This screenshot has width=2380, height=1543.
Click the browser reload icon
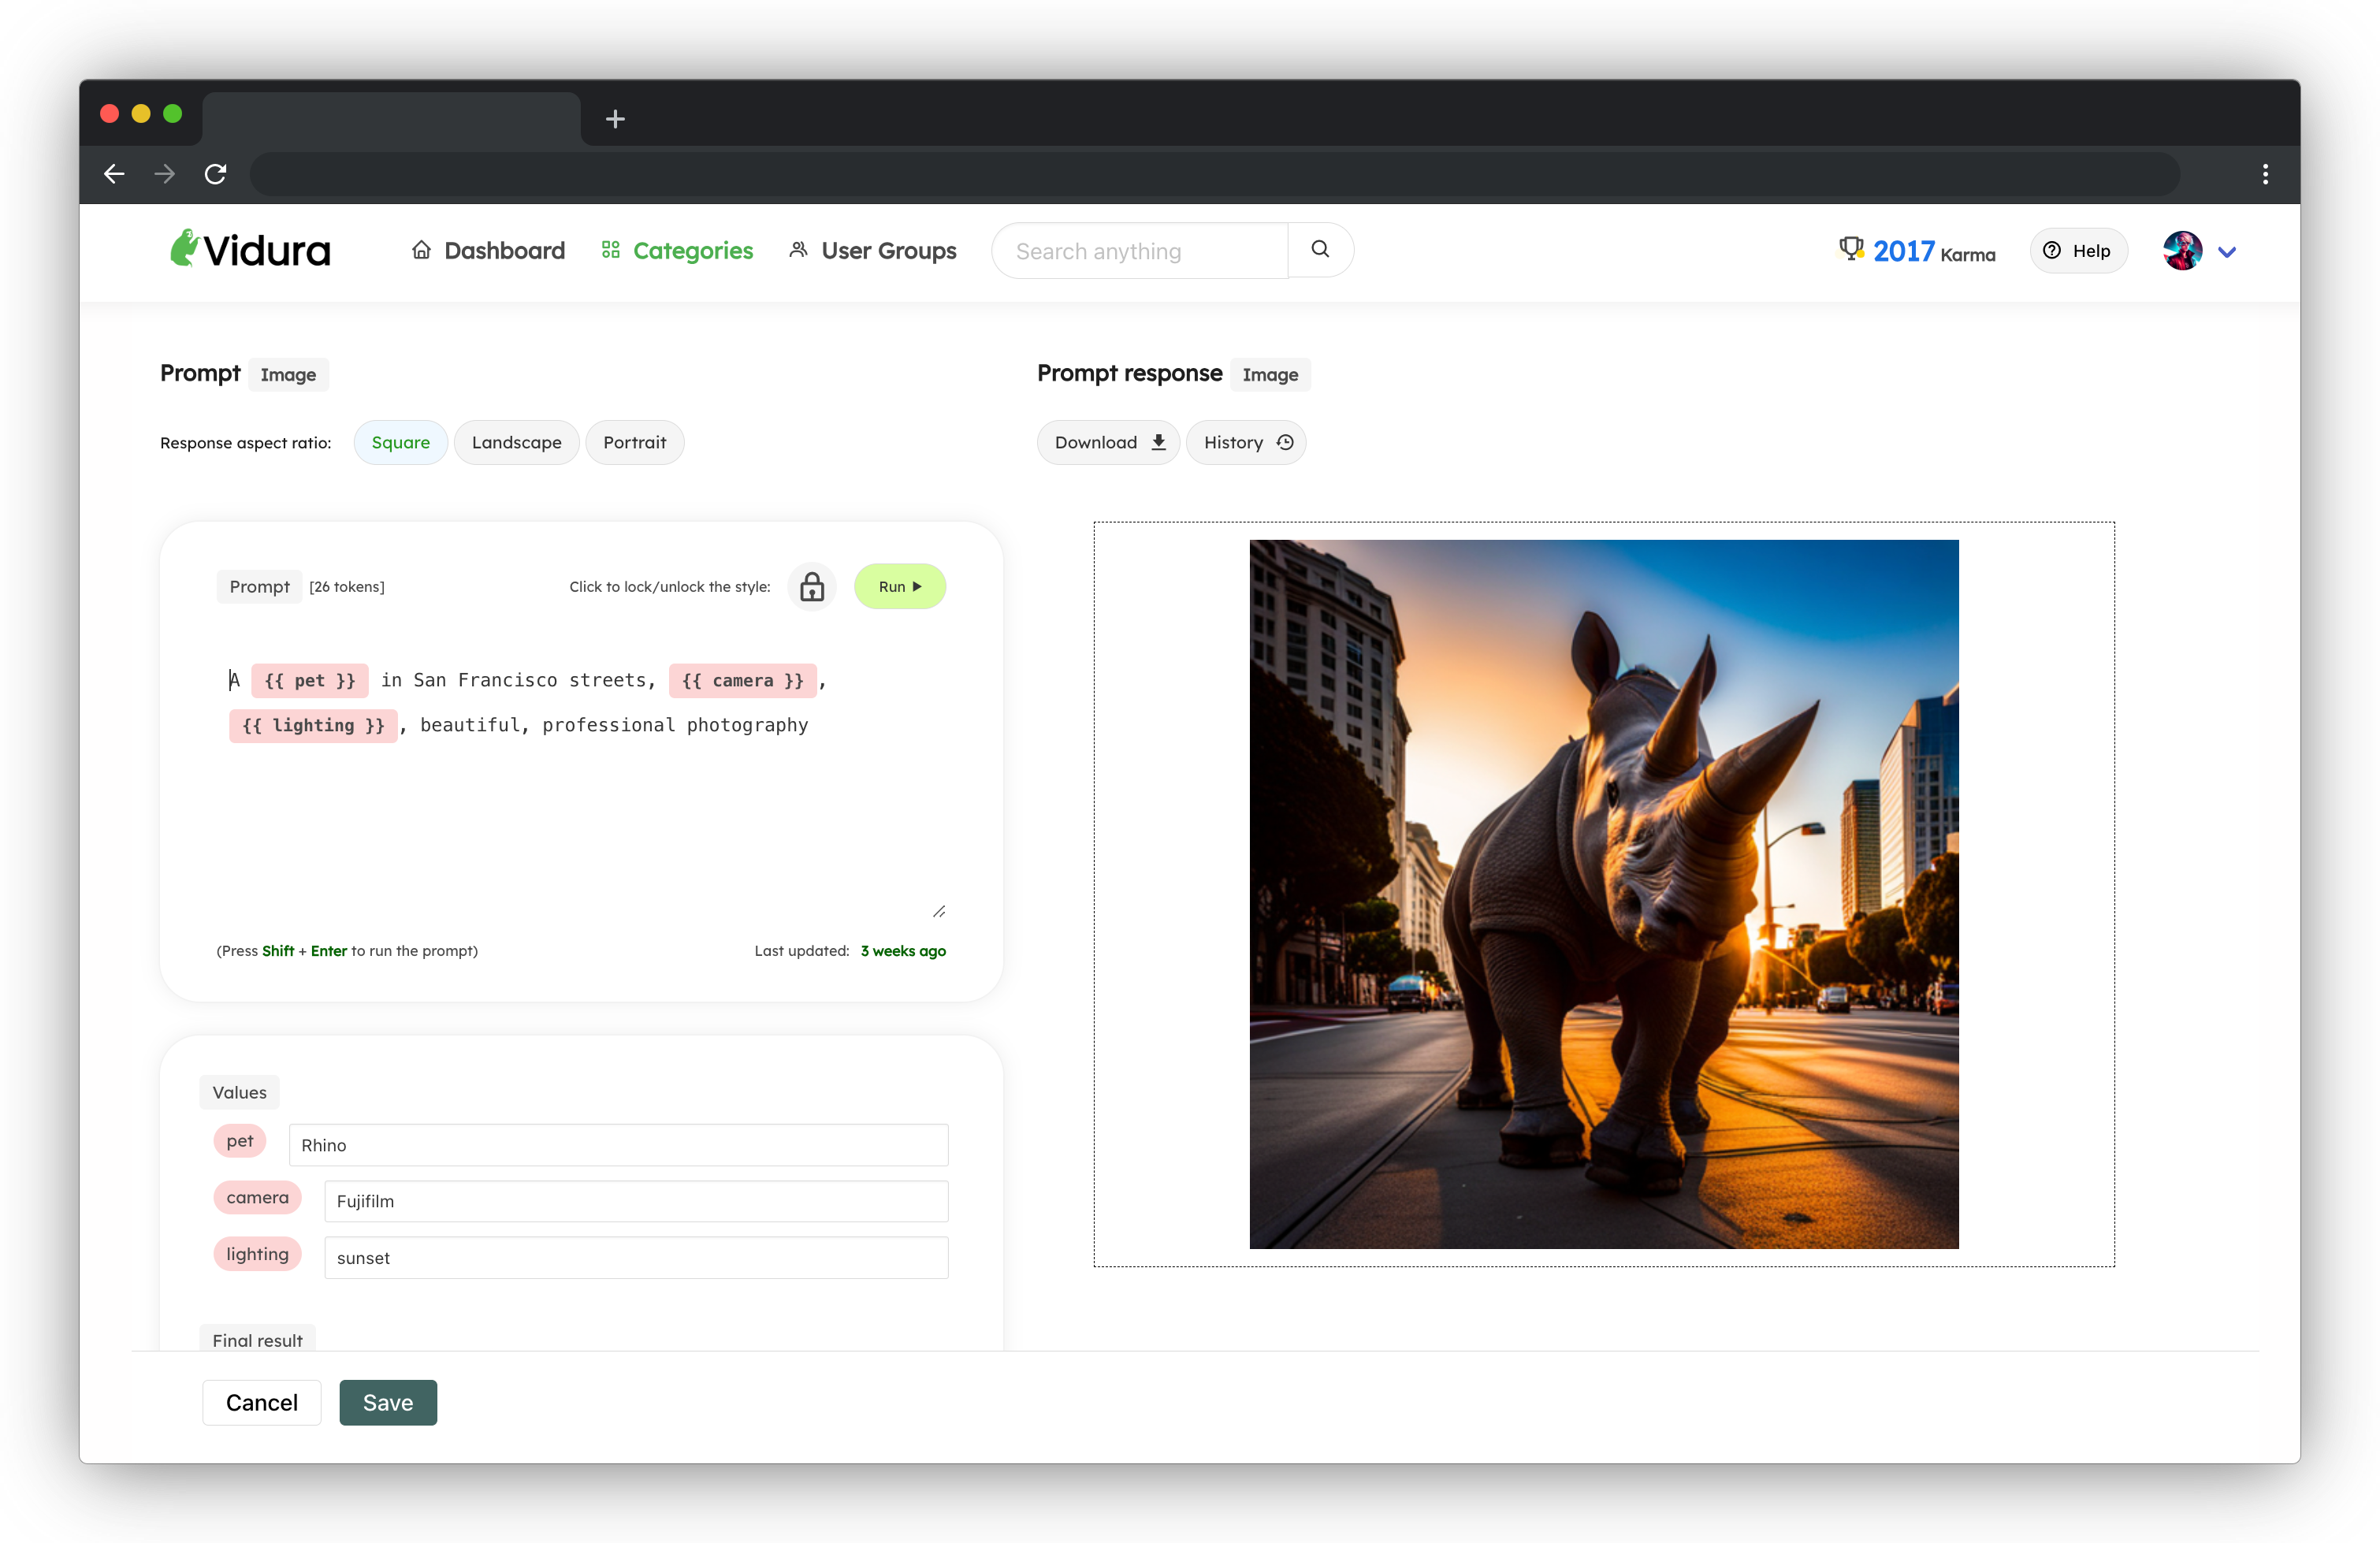(x=216, y=174)
